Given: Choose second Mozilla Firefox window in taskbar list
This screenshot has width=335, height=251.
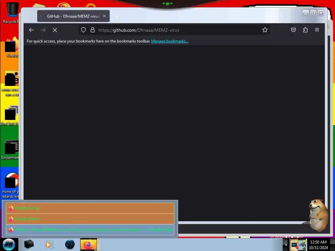Looking at the screenshot, I should coord(90,219).
